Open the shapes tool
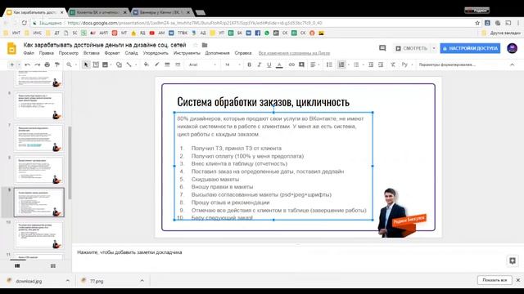Viewport: 524px width, 294px height. point(119,65)
